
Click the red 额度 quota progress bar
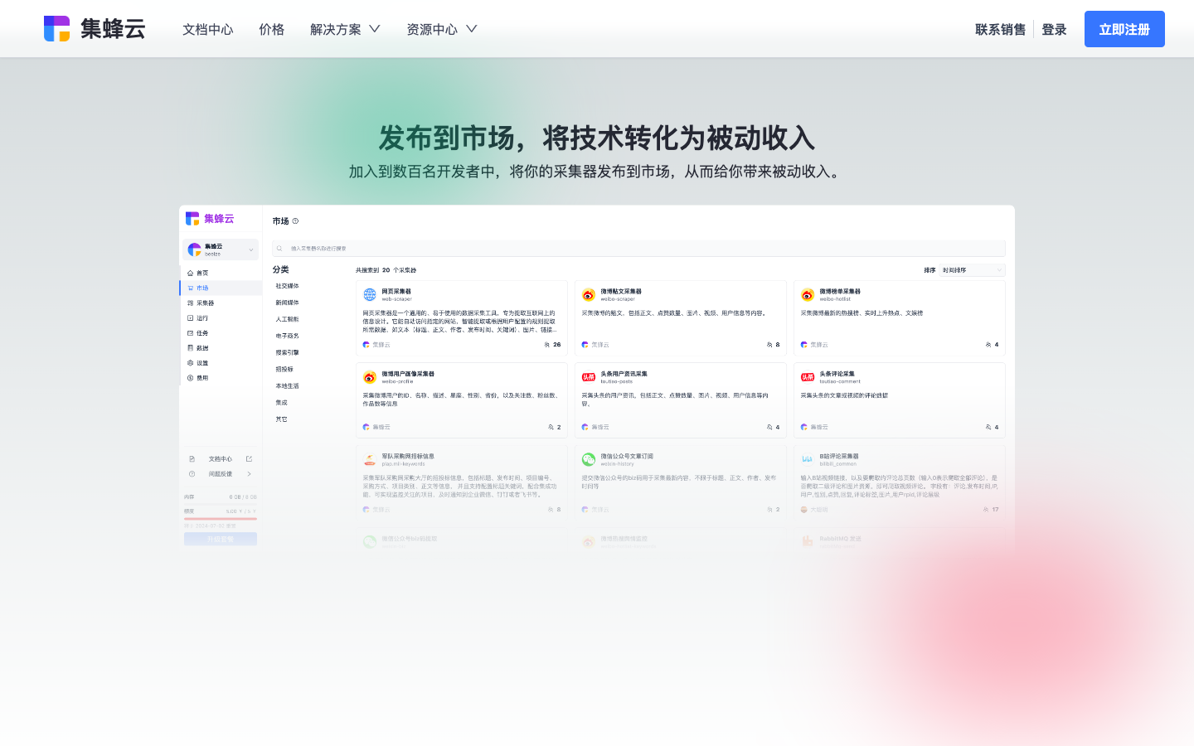221,519
